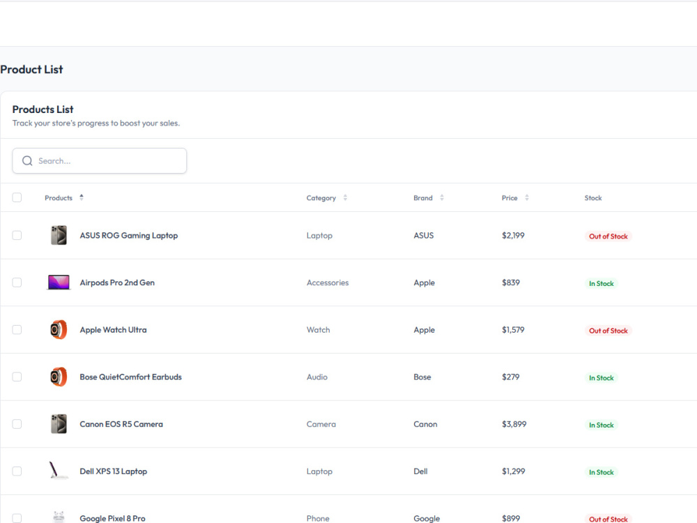The height and width of the screenshot is (523, 697).
Task: Select Apple Watch Ultra product name
Action: pyautogui.click(x=113, y=330)
